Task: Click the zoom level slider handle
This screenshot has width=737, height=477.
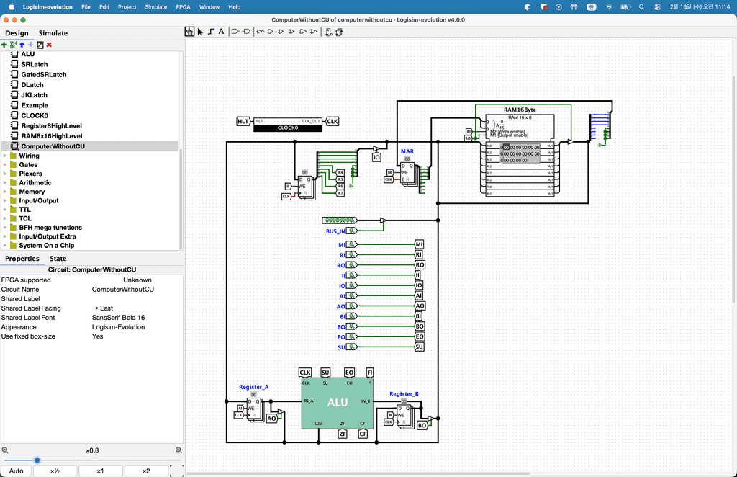Action: coord(37,460)
